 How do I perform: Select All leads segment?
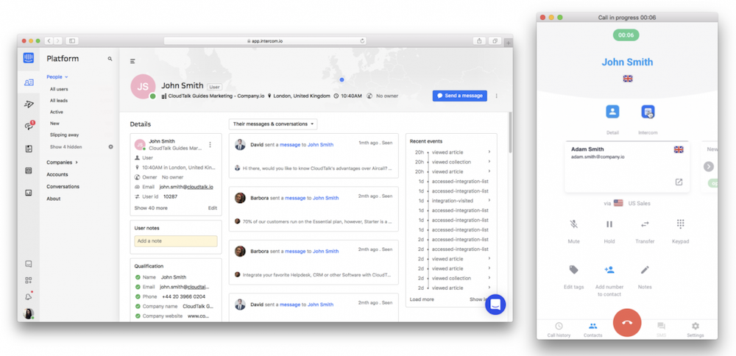(59, 100)
